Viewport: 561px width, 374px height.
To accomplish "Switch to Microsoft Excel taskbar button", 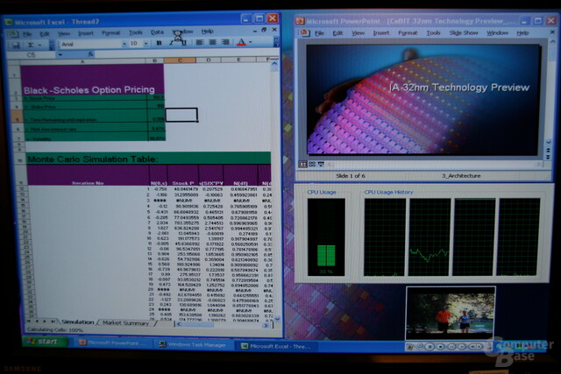I will [277, 346].
